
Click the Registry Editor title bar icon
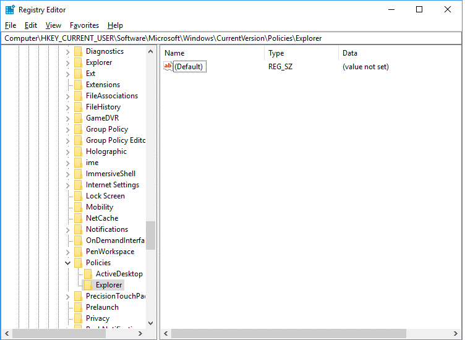coord(10,10)
